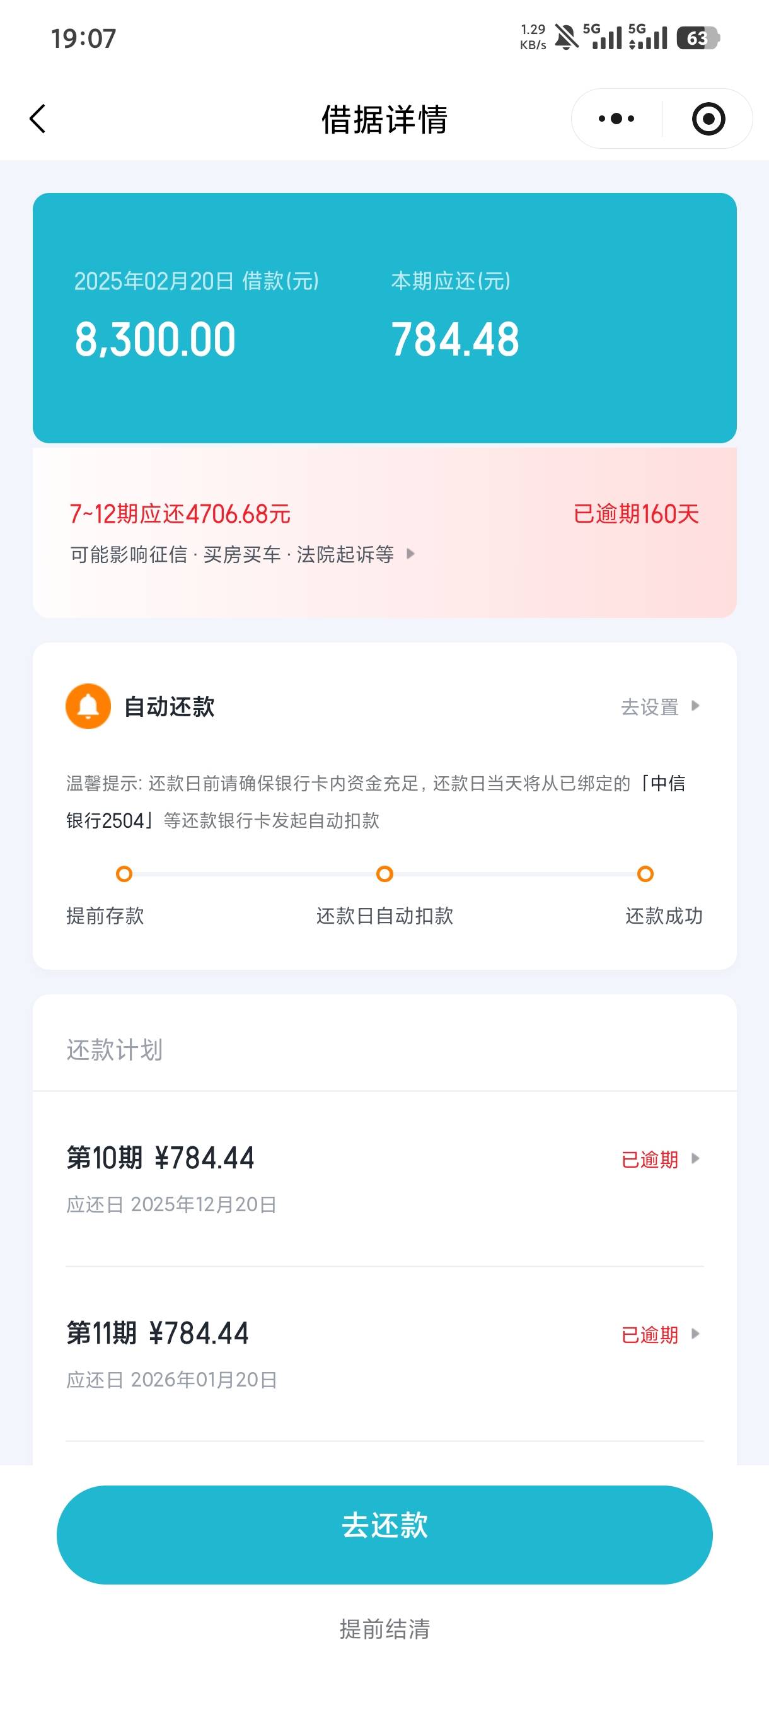Image resolution: width=769 pixels, height=1710 pixels.
Task: Tap the teal loan amount summary card
Action: tap(385, 317)
